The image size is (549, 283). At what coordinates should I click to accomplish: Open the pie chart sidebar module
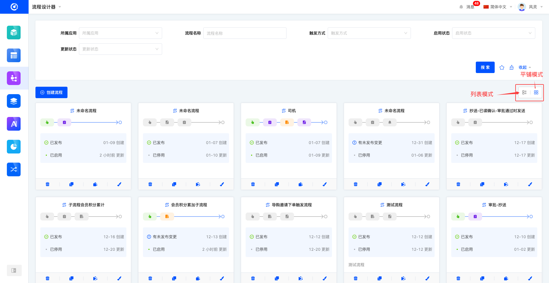(14, 147)
